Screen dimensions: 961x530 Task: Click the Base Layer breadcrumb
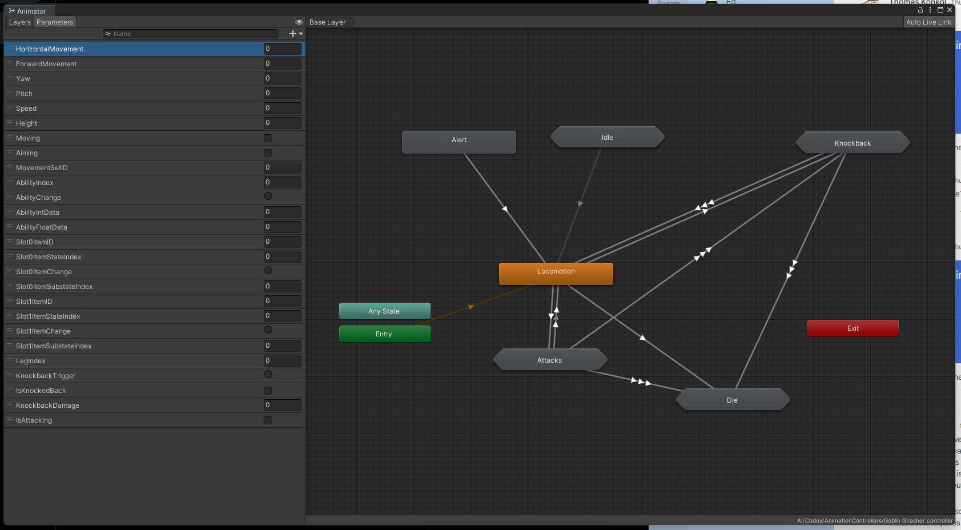point(328,22)
